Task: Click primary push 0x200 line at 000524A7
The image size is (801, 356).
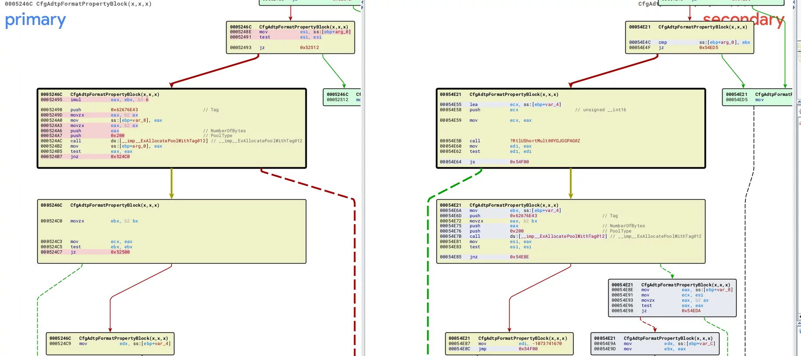Action: pos(137,136)
